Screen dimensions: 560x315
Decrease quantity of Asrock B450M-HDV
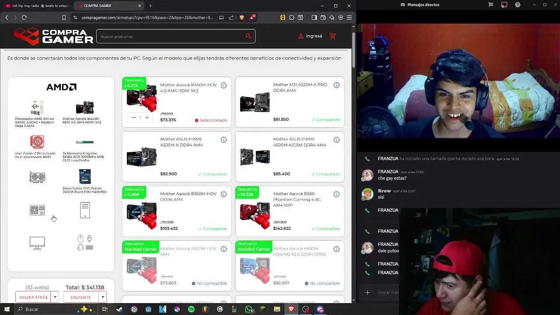click(133, 117)
